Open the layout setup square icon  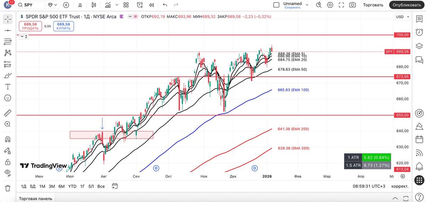click(276, 5)
